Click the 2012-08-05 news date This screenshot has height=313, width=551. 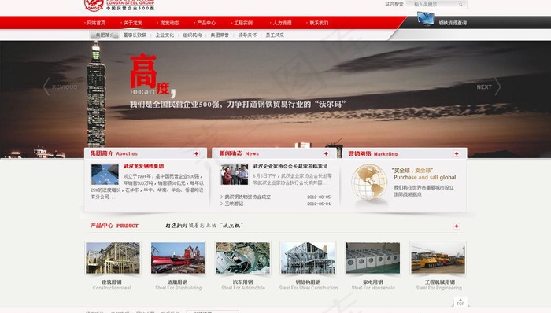click(319, 197)
